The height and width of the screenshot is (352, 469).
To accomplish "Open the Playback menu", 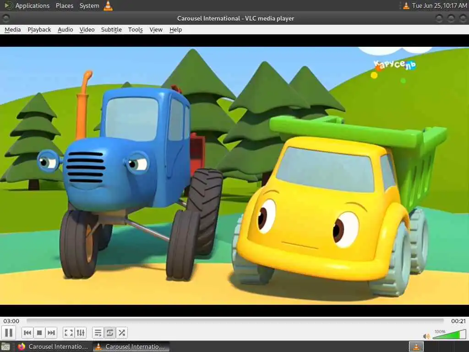I will tap(39, 30).
